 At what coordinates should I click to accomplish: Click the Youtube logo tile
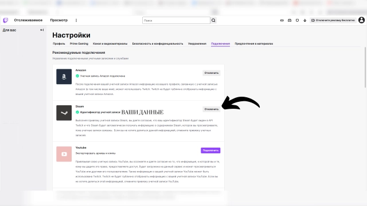[64, 154]
